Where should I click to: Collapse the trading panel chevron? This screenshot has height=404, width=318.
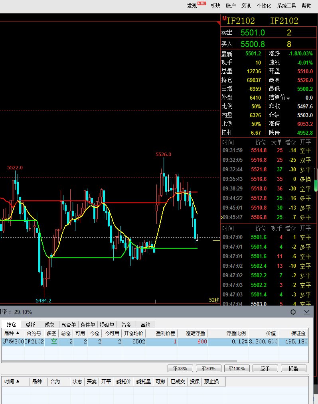pyautogui.click(x=307, y=312)
